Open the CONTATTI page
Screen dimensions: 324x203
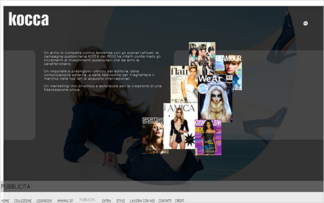tap(165, 201)
